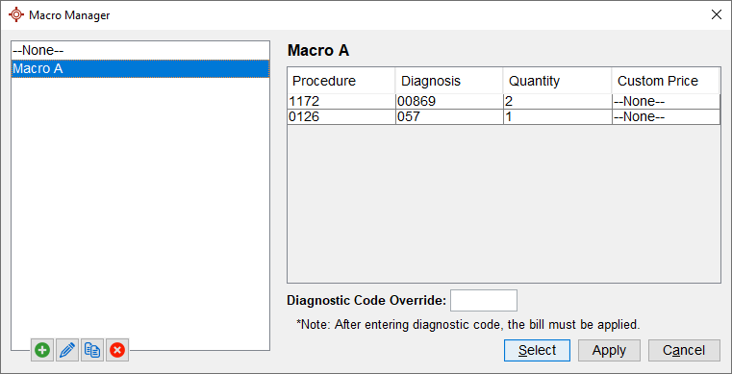Click the Diagnostic Code Override field
The image size is (732, 374).
pyautogui.click(x=484, y=300)
